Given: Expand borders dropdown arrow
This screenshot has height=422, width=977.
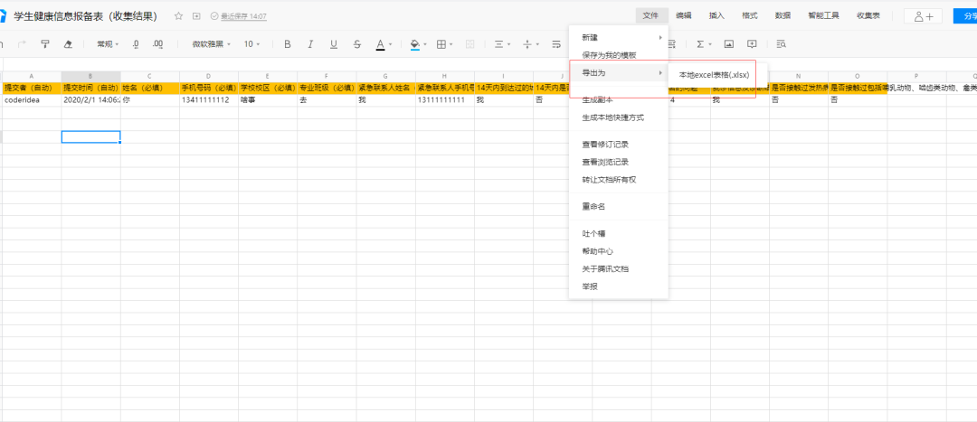Looking at the screenshot, I should point(451,44).
